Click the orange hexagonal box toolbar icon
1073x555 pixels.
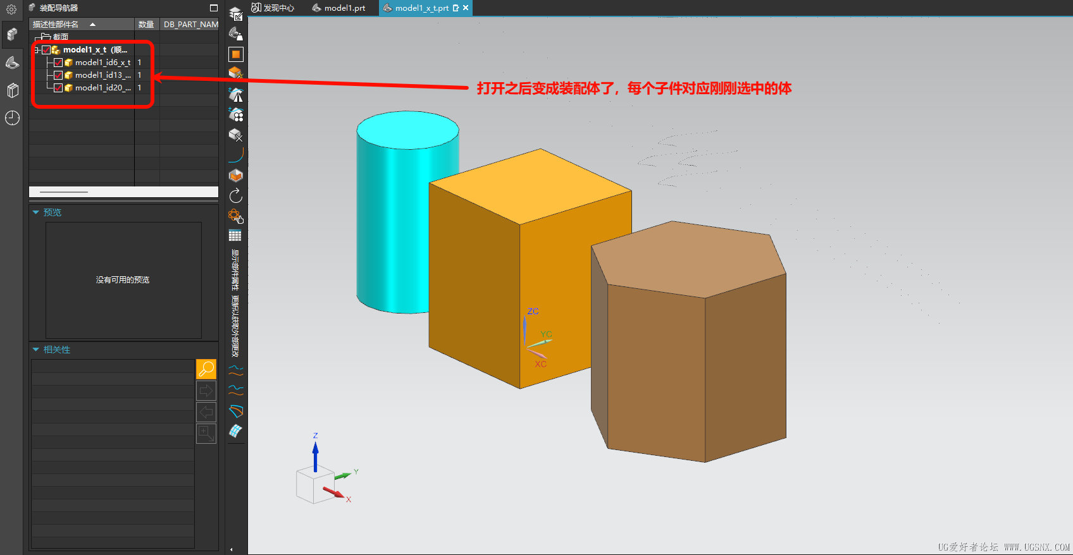click(236, 176)
